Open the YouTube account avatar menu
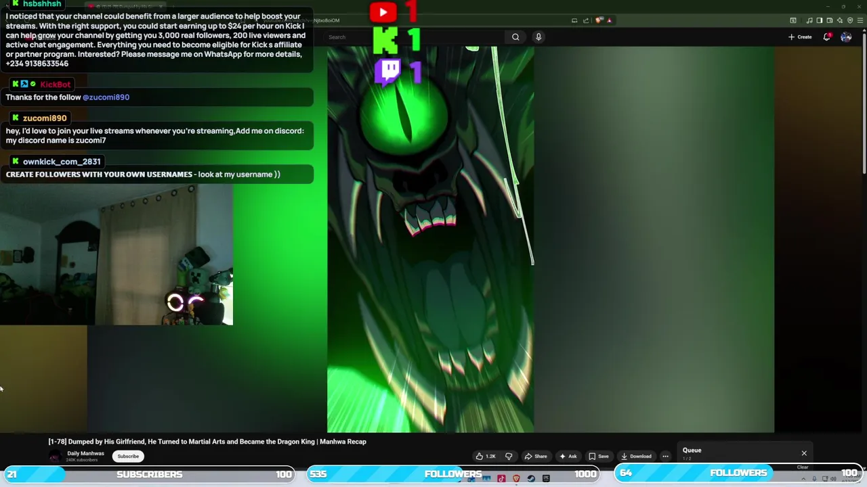This screenshot has height=487, width=867. (846, 37)
